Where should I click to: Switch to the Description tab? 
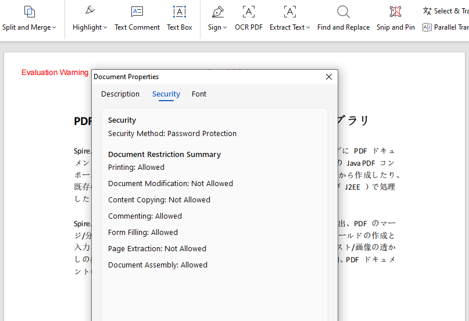[x=120, y=94]
